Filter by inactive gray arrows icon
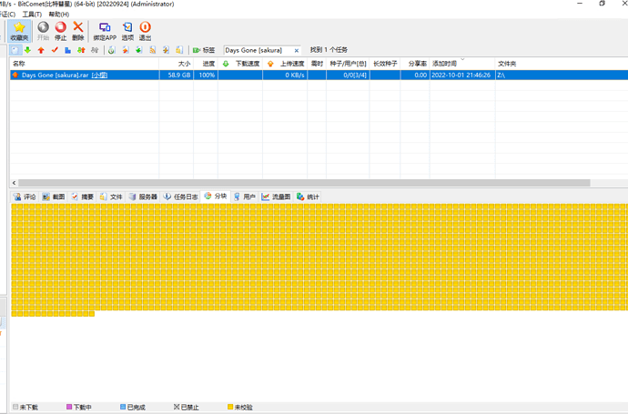 [95, 50]
